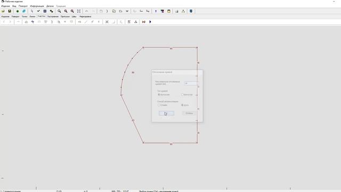Screen dimensions: 341x192
Task: Open the Информация menu
Action: pos(37,6)
